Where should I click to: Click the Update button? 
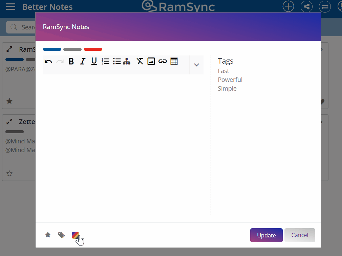click(x=266, y=235)
